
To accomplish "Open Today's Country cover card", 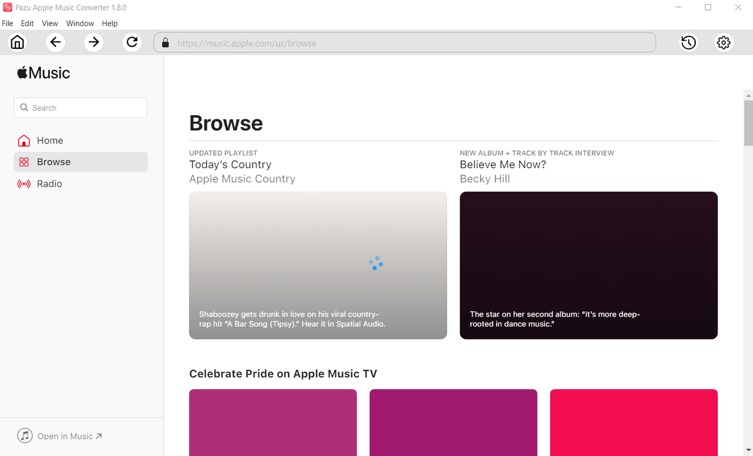I will (318, 265).
